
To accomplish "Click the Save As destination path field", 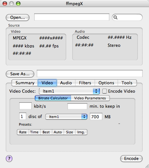I will (90, 73).
